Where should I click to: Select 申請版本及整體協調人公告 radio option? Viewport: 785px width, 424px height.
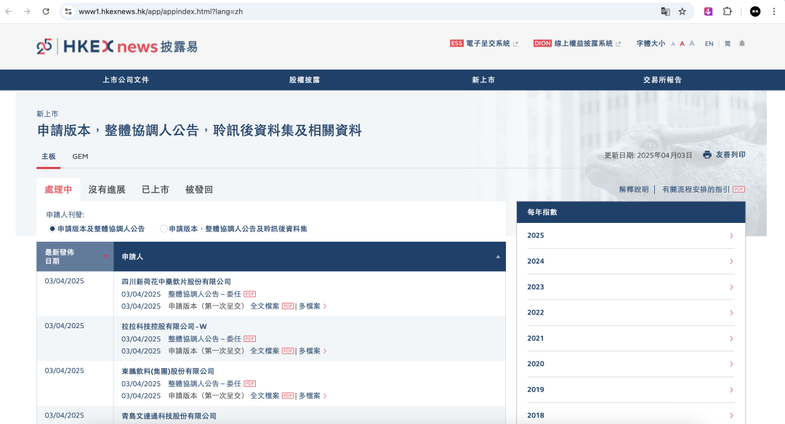click(x=52, y=229)
